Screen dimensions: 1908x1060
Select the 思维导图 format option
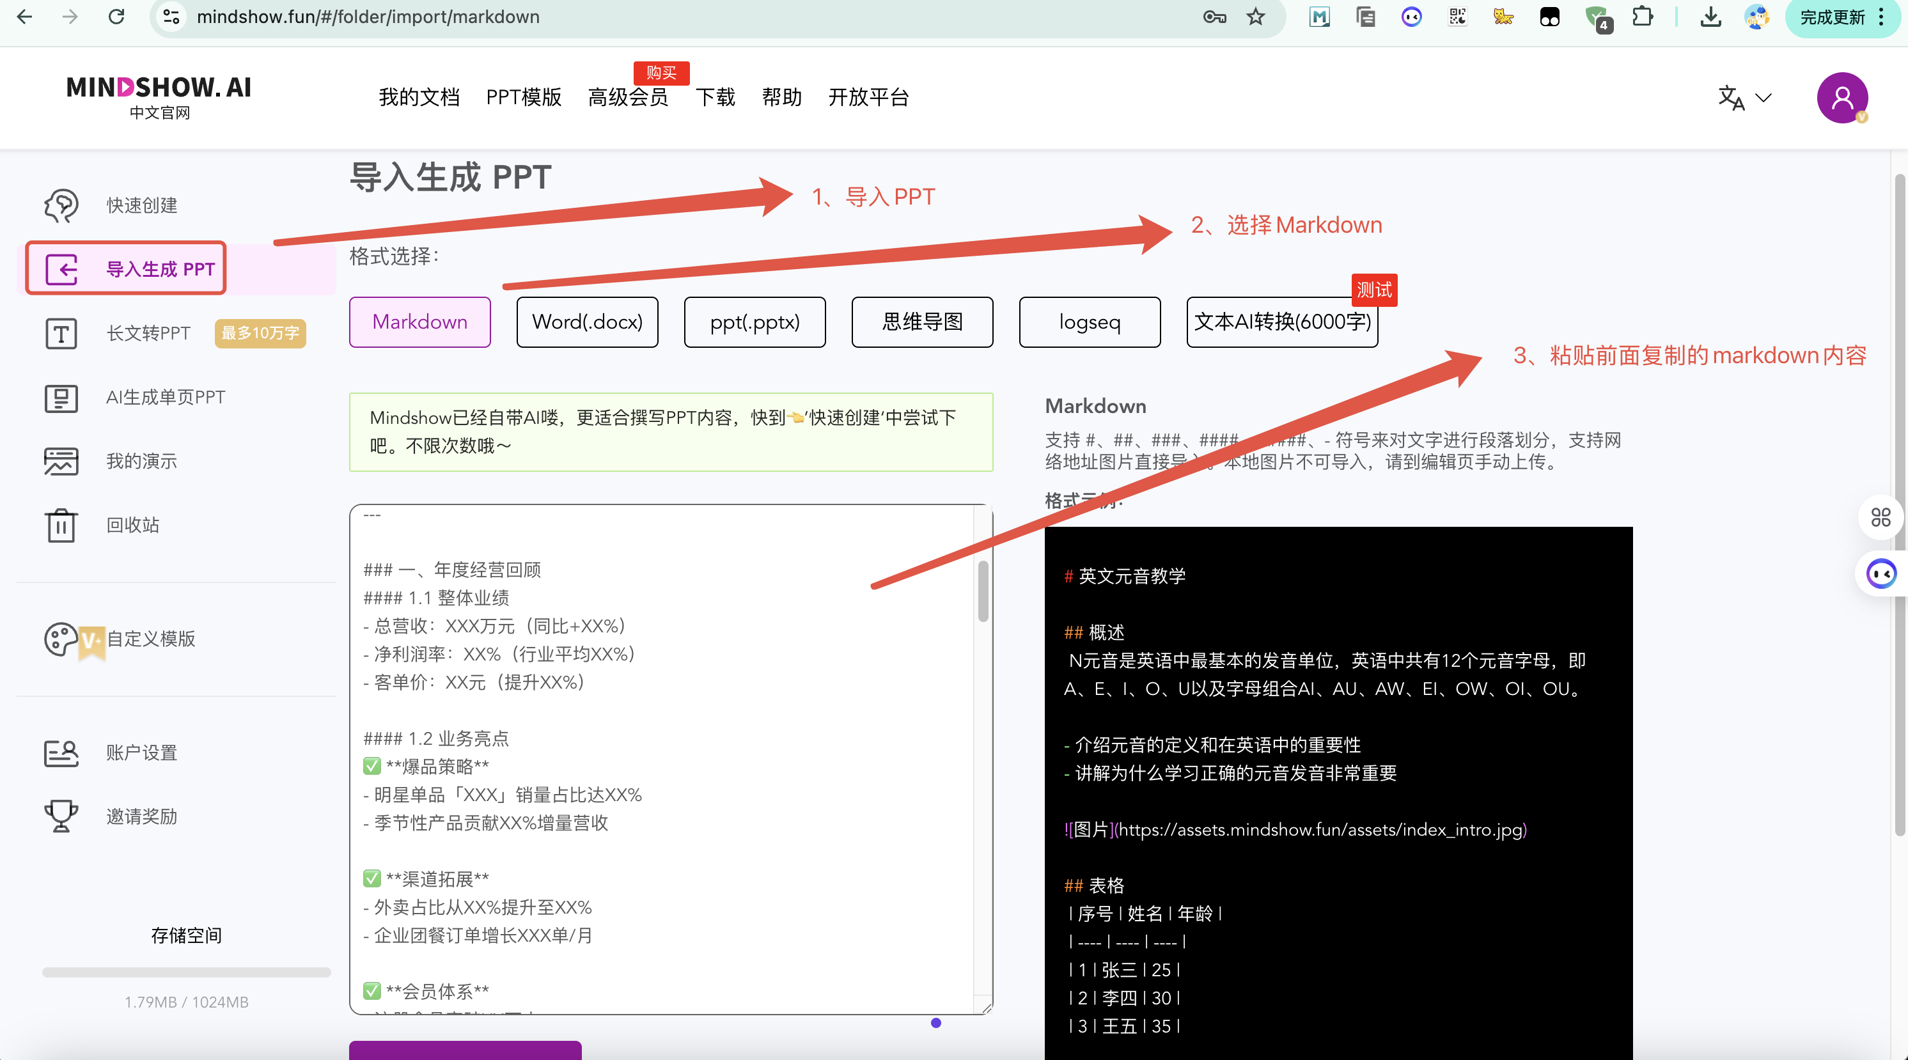(921, 322)
